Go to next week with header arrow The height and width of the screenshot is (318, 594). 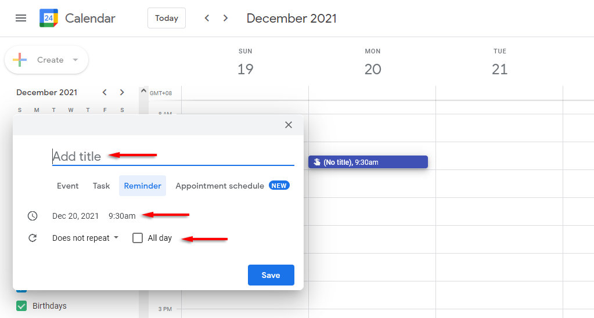(225, 18)
